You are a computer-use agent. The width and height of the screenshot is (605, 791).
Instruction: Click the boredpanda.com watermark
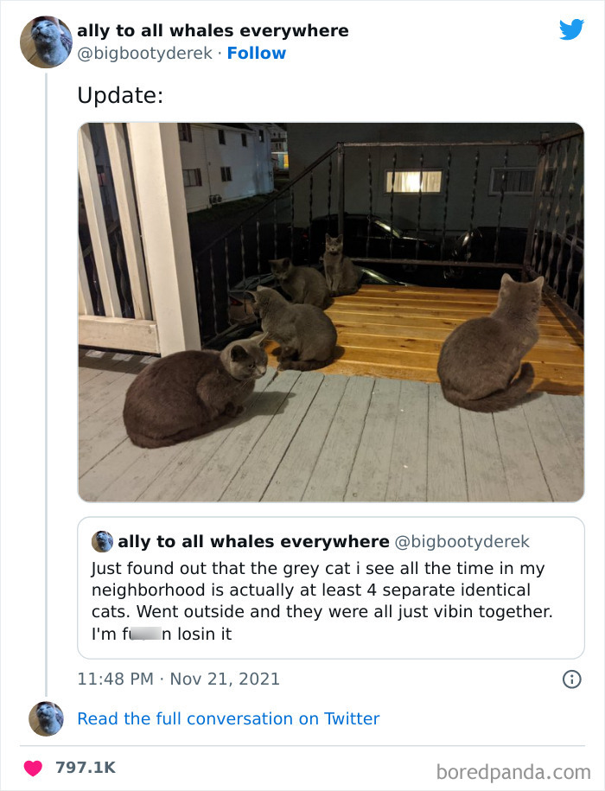(514, 769)
